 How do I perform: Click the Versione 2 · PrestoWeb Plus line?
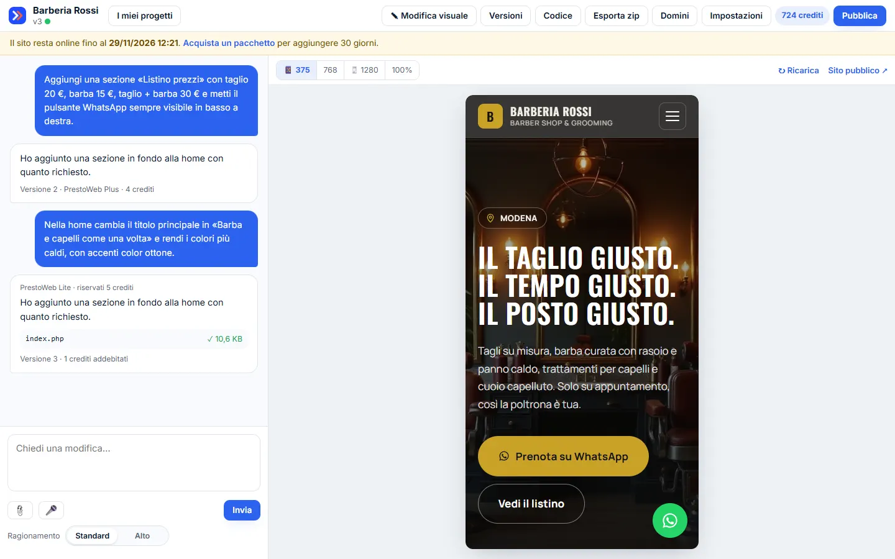(x=87, y=189)
